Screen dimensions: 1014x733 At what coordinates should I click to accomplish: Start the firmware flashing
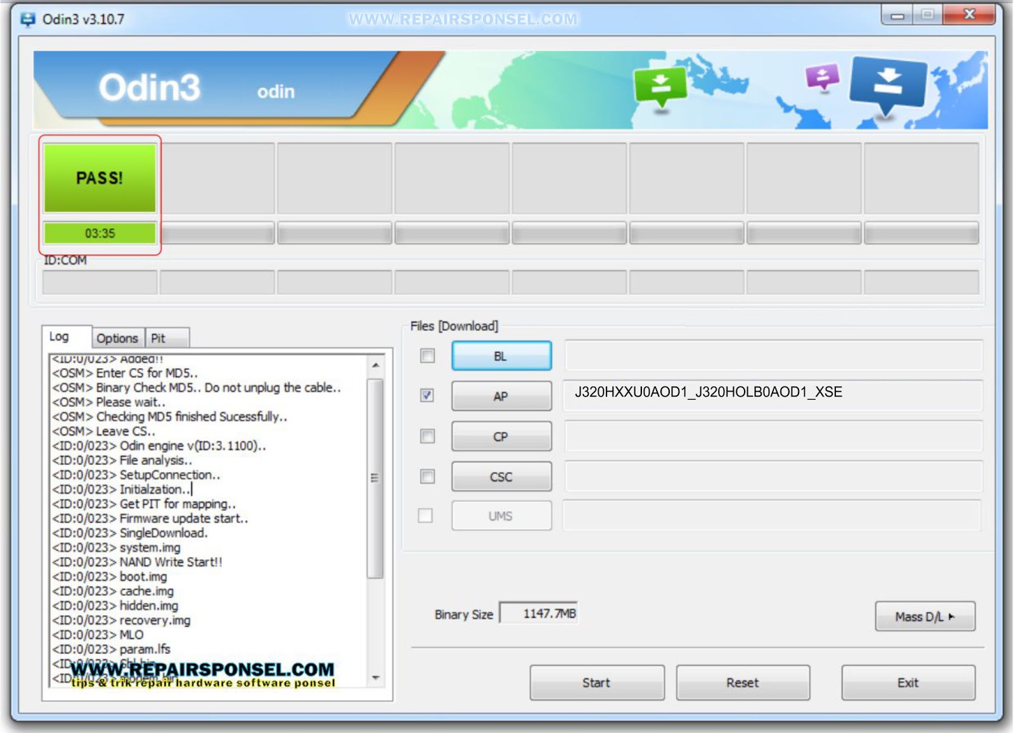coord(597,682)
